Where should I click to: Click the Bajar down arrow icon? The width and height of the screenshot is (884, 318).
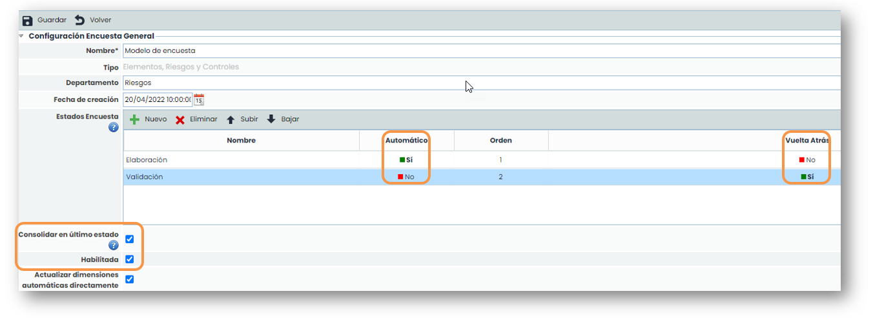coord(271,119)
